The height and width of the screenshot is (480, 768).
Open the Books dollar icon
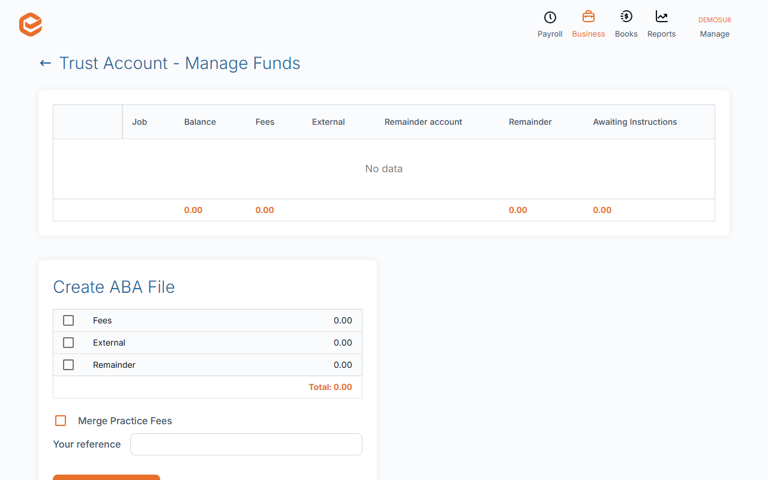click(x=626, y=17)
